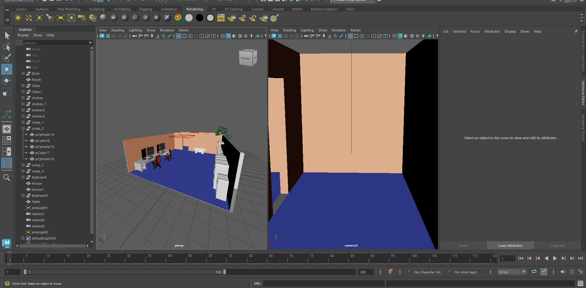Screen dimensions: 586x288
Task: Create a directional light from the shelf
Action: tap(28, 18)
